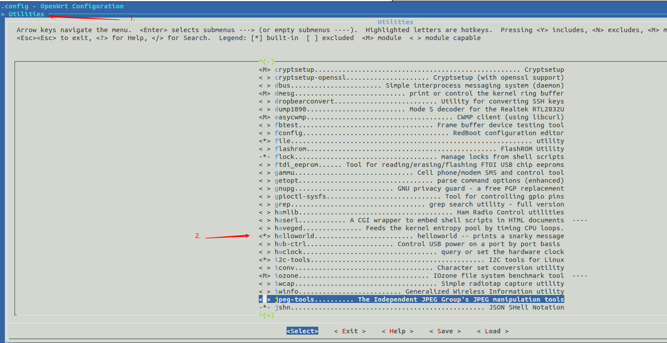
Task: Click the Utilities breadcrumb heading
Action: (26, 14)
